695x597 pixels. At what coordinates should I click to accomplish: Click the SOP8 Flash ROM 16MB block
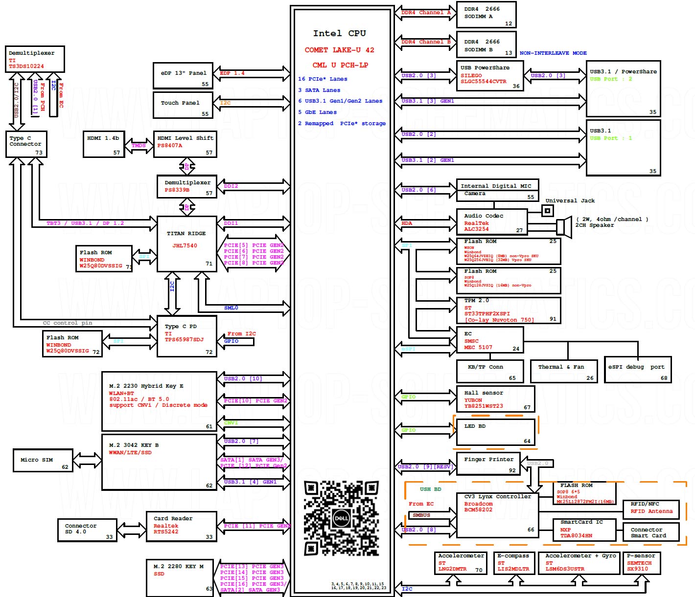(508, 280)
